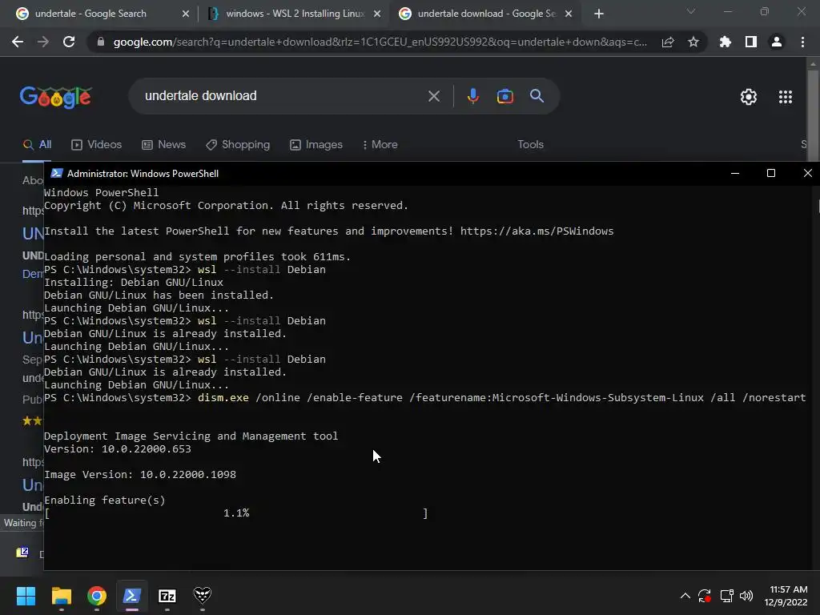Open Chrome from the taskbar
This screenshot has width=820, height=615.
[97, 596]
